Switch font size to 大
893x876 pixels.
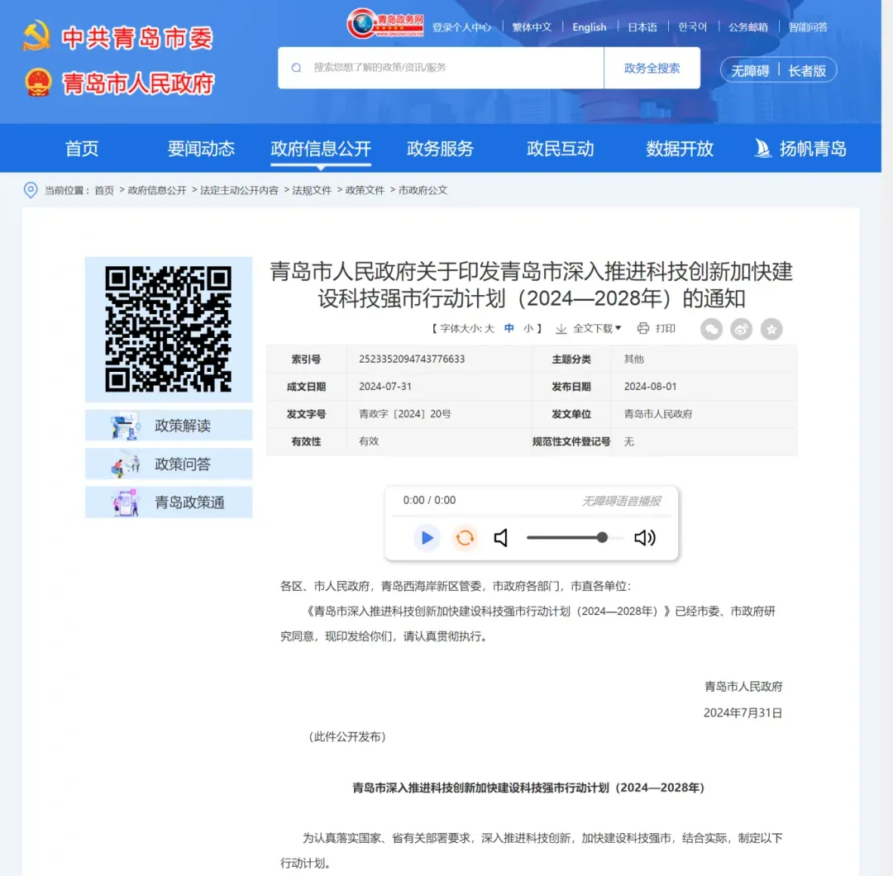(489, 328)
